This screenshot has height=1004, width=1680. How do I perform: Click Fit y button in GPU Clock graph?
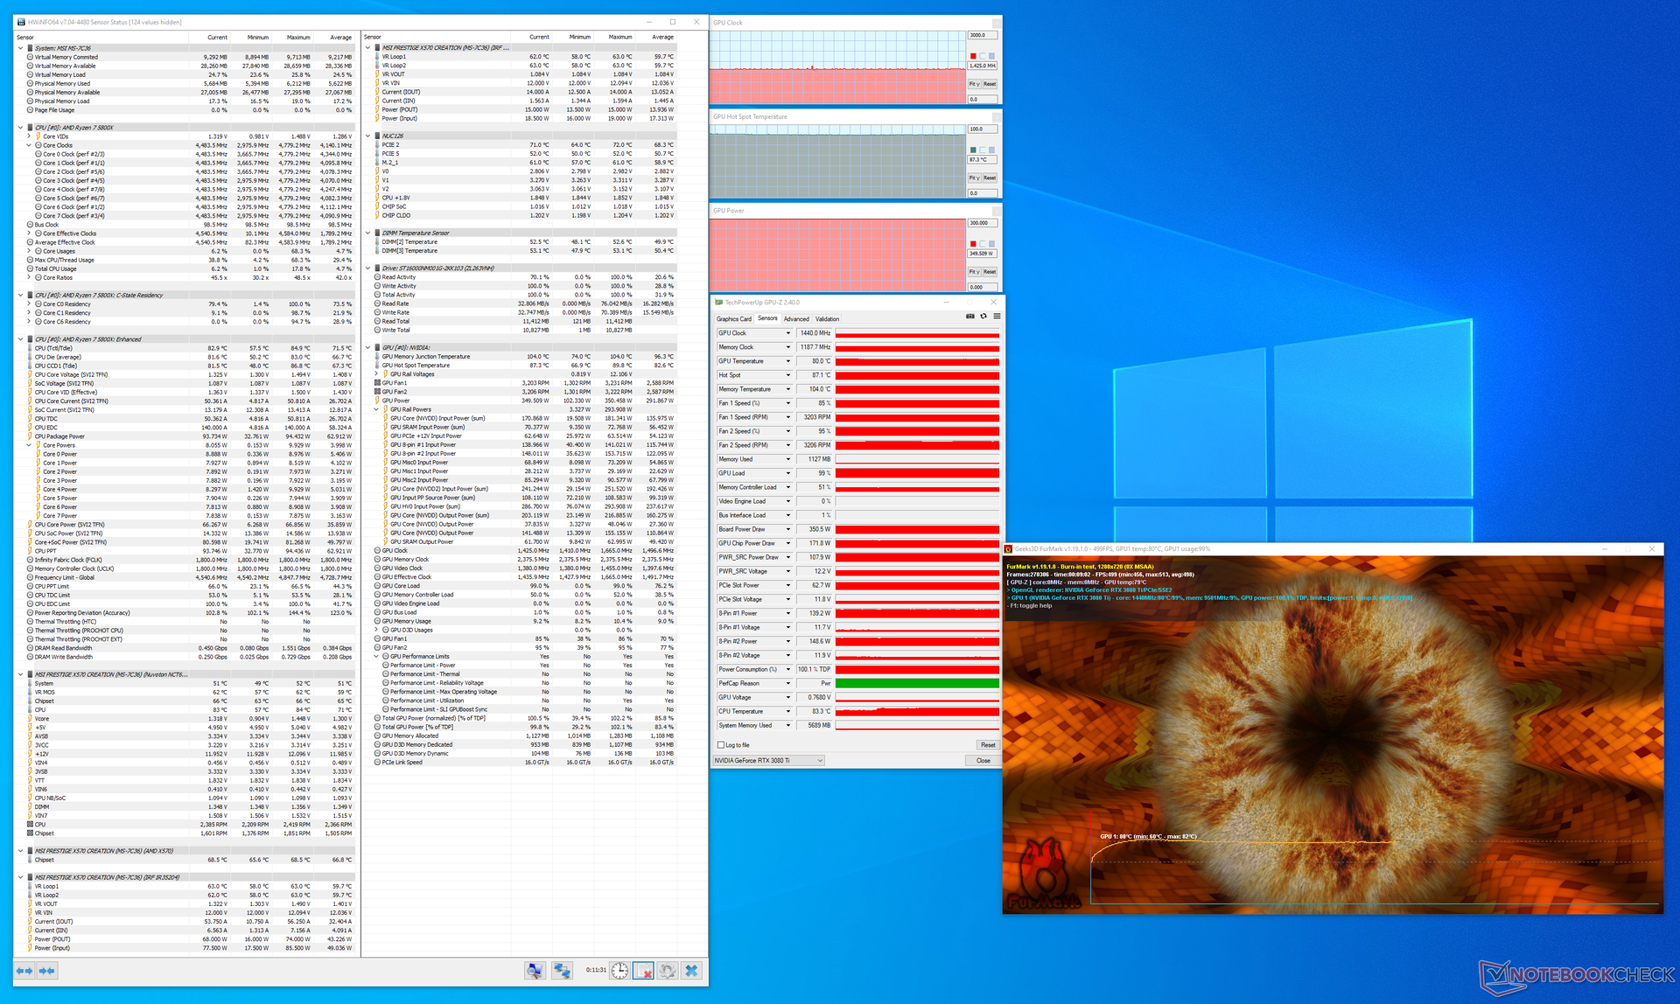[x=974, y=84]
